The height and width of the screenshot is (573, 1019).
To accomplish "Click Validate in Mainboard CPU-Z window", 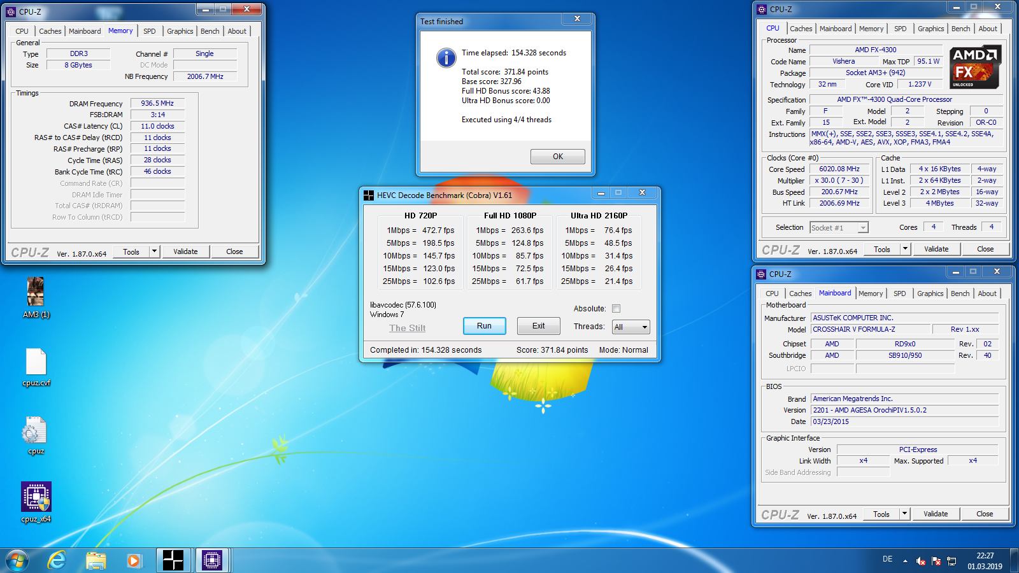I will (x=936, y=514).
